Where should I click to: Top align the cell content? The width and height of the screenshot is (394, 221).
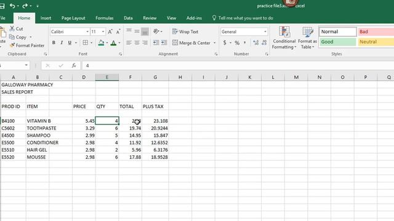(129, 31)
